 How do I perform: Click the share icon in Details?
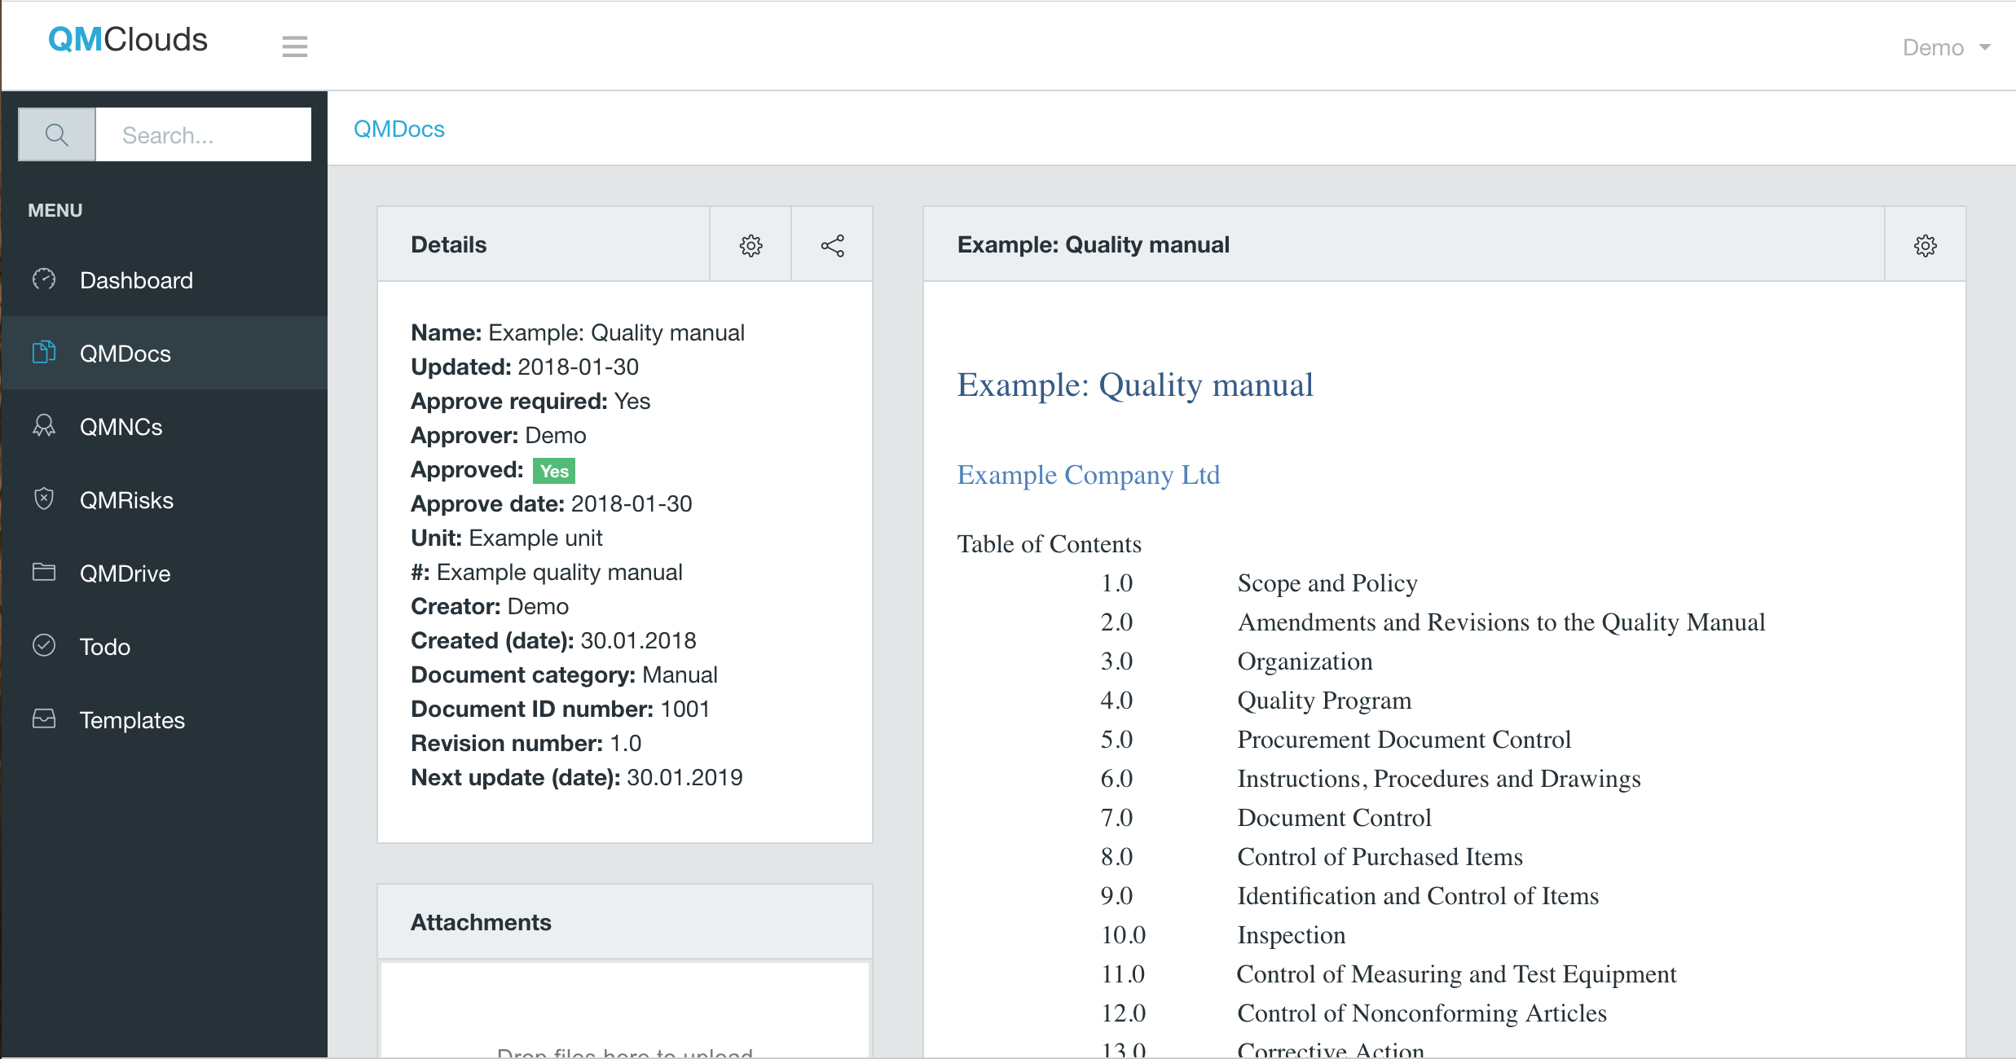pos(832,245)
